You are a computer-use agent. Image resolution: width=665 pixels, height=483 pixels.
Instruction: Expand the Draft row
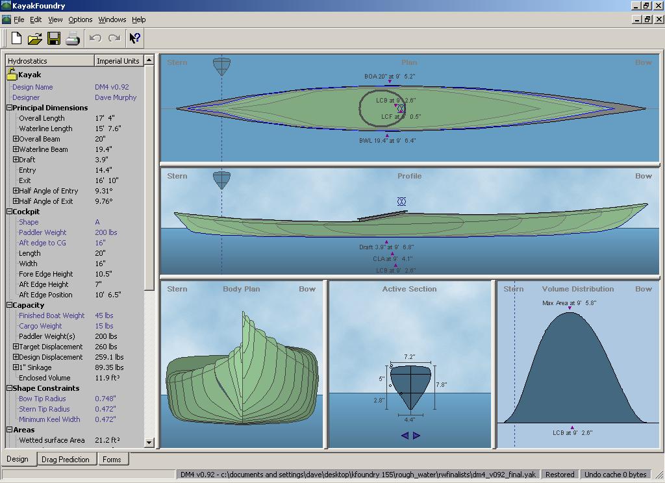tap(16, 160)
